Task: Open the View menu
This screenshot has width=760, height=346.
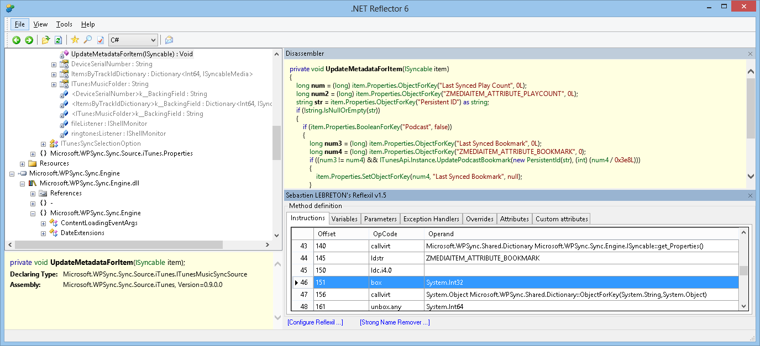Action: pyautogui.click(x=40, y=24)
